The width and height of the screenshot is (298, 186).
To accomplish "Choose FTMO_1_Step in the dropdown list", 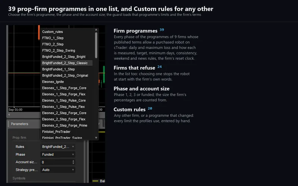I will (x=53, y=38).
